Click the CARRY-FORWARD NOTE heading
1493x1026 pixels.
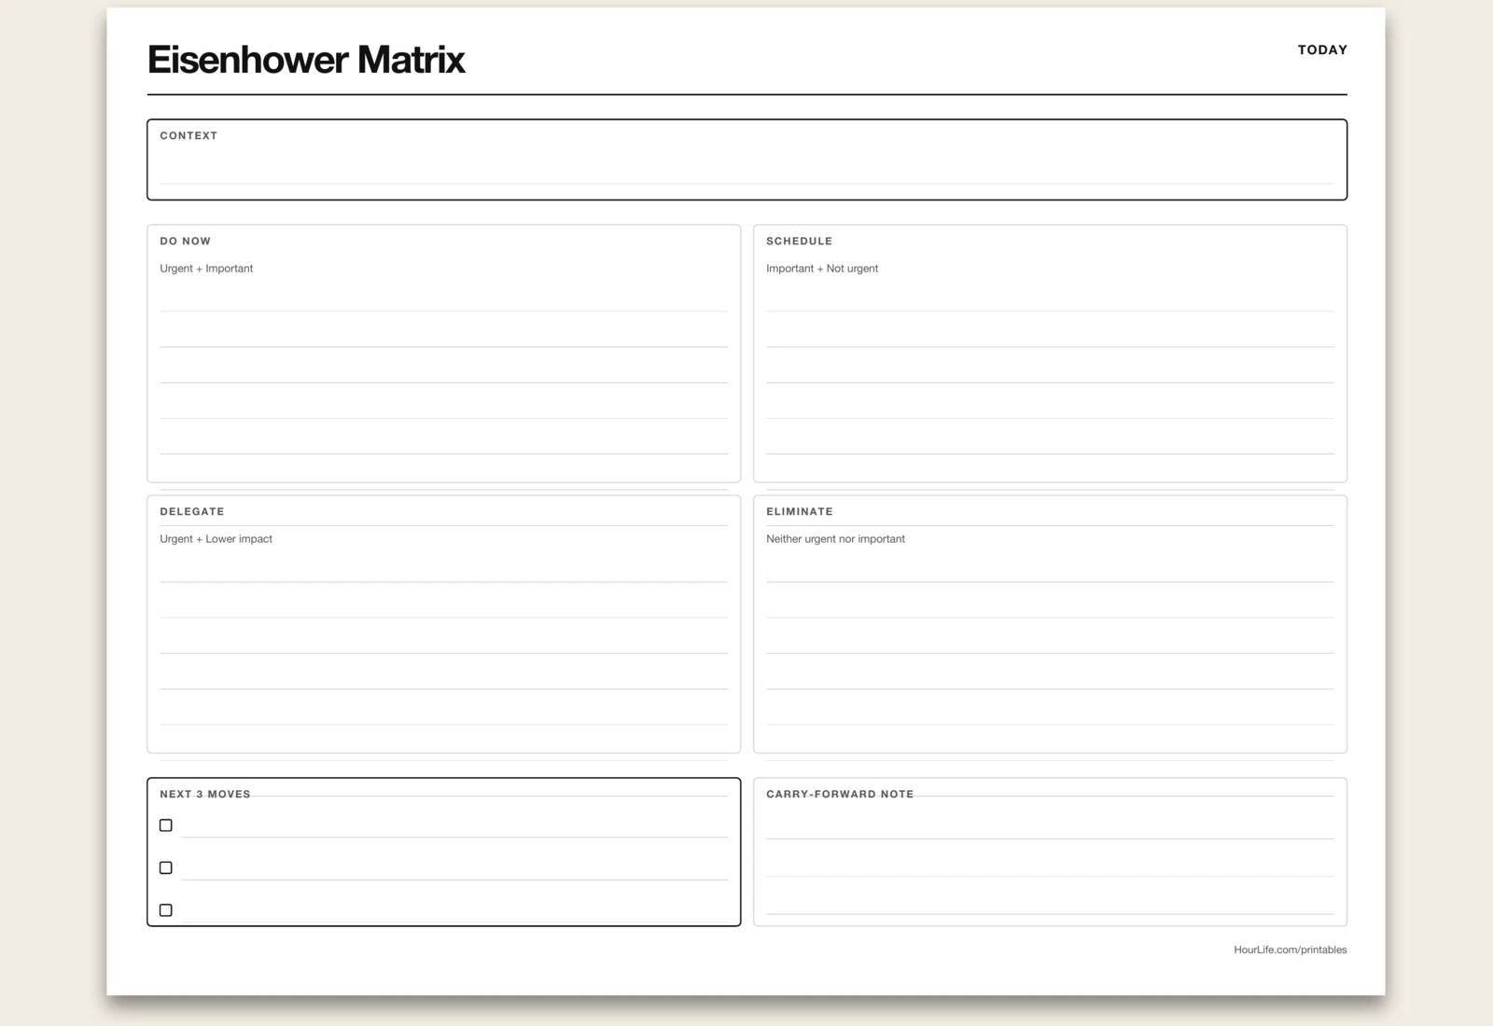pyautogui.click(x=840, y=794)
